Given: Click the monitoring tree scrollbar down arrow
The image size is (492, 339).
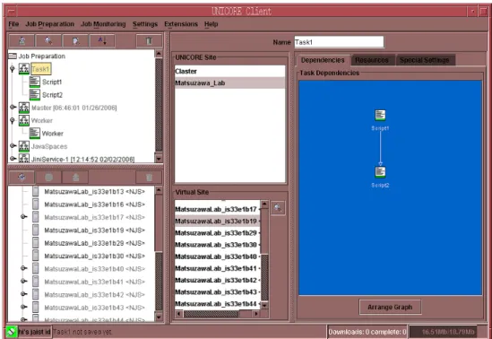Looking at the screenshot, I should point(159,317).
